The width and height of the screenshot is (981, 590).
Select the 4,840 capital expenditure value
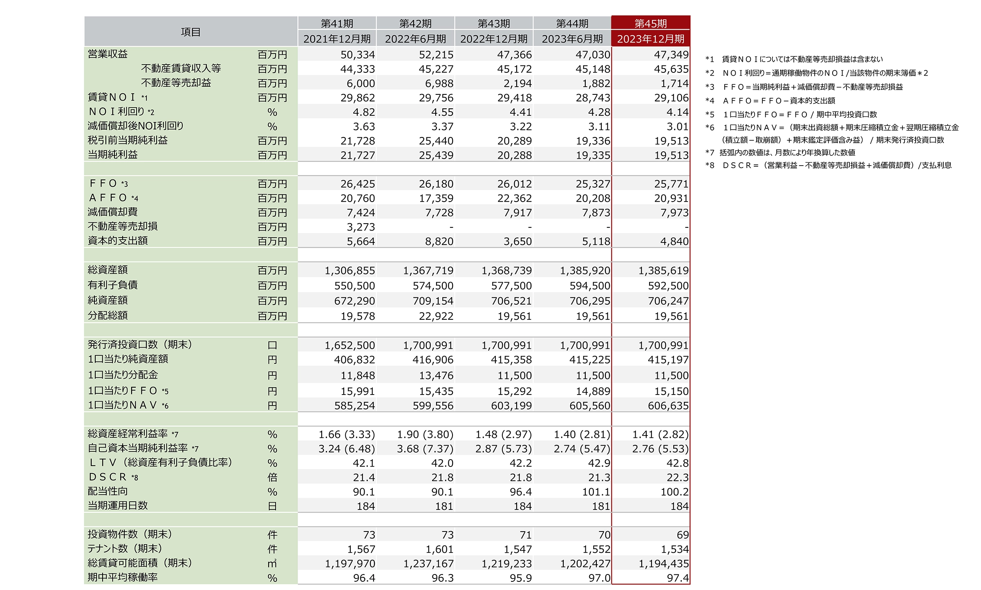pos(674,241)
